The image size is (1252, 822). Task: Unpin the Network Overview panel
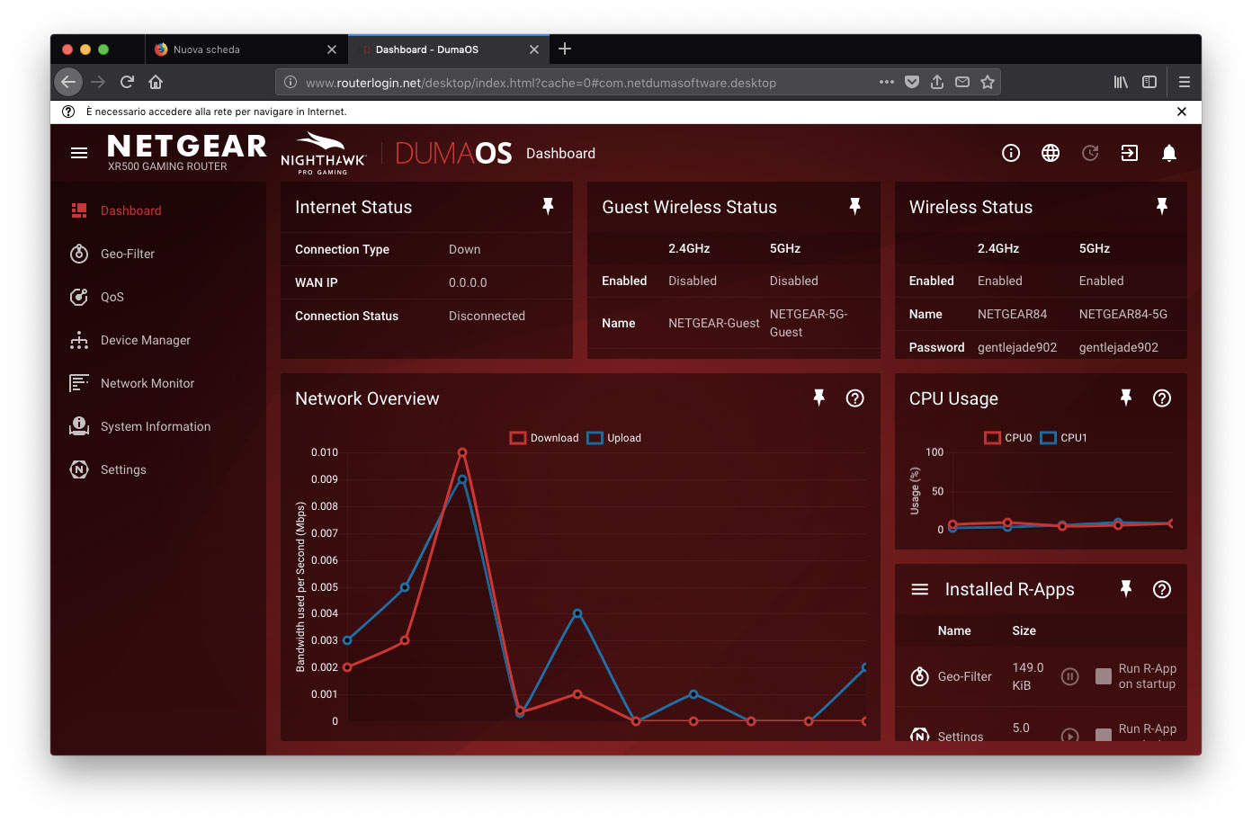819,398
